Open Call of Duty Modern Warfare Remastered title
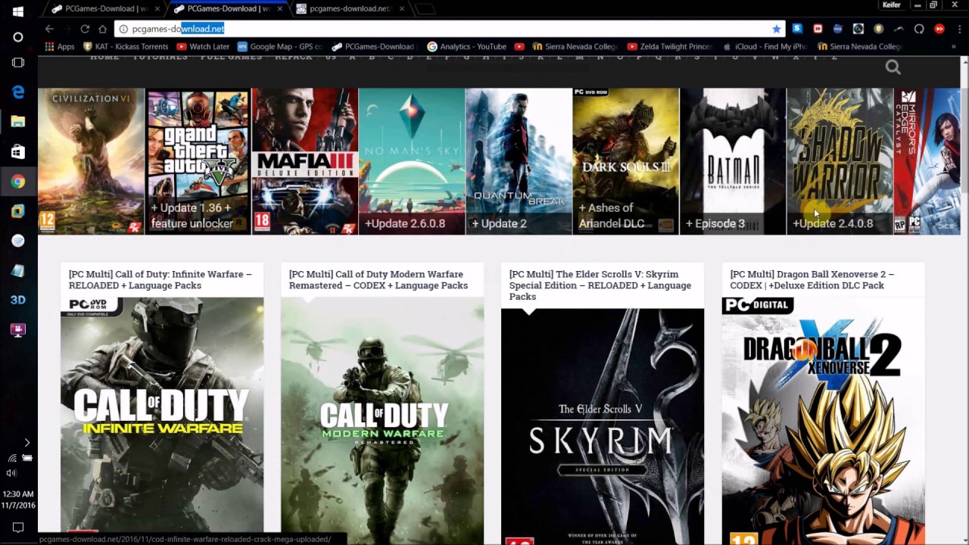Screen dimensions: 969x545 [x=379, y=279]
